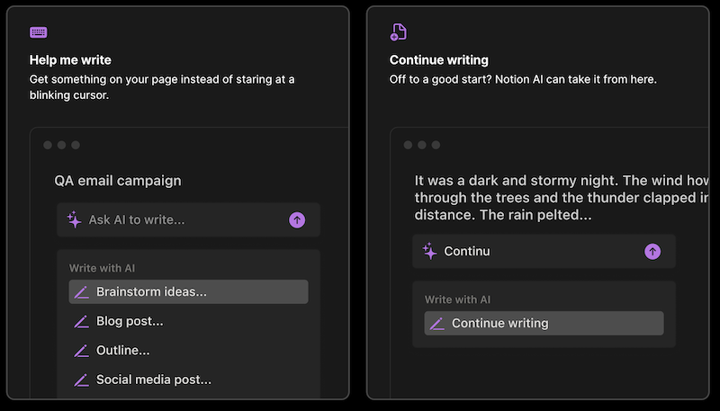Click the pencil icon next to Outline

(81, 351)
